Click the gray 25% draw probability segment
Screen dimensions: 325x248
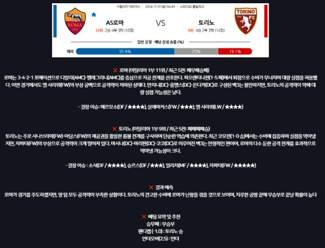pyautogui.click(x=196, y=51)
